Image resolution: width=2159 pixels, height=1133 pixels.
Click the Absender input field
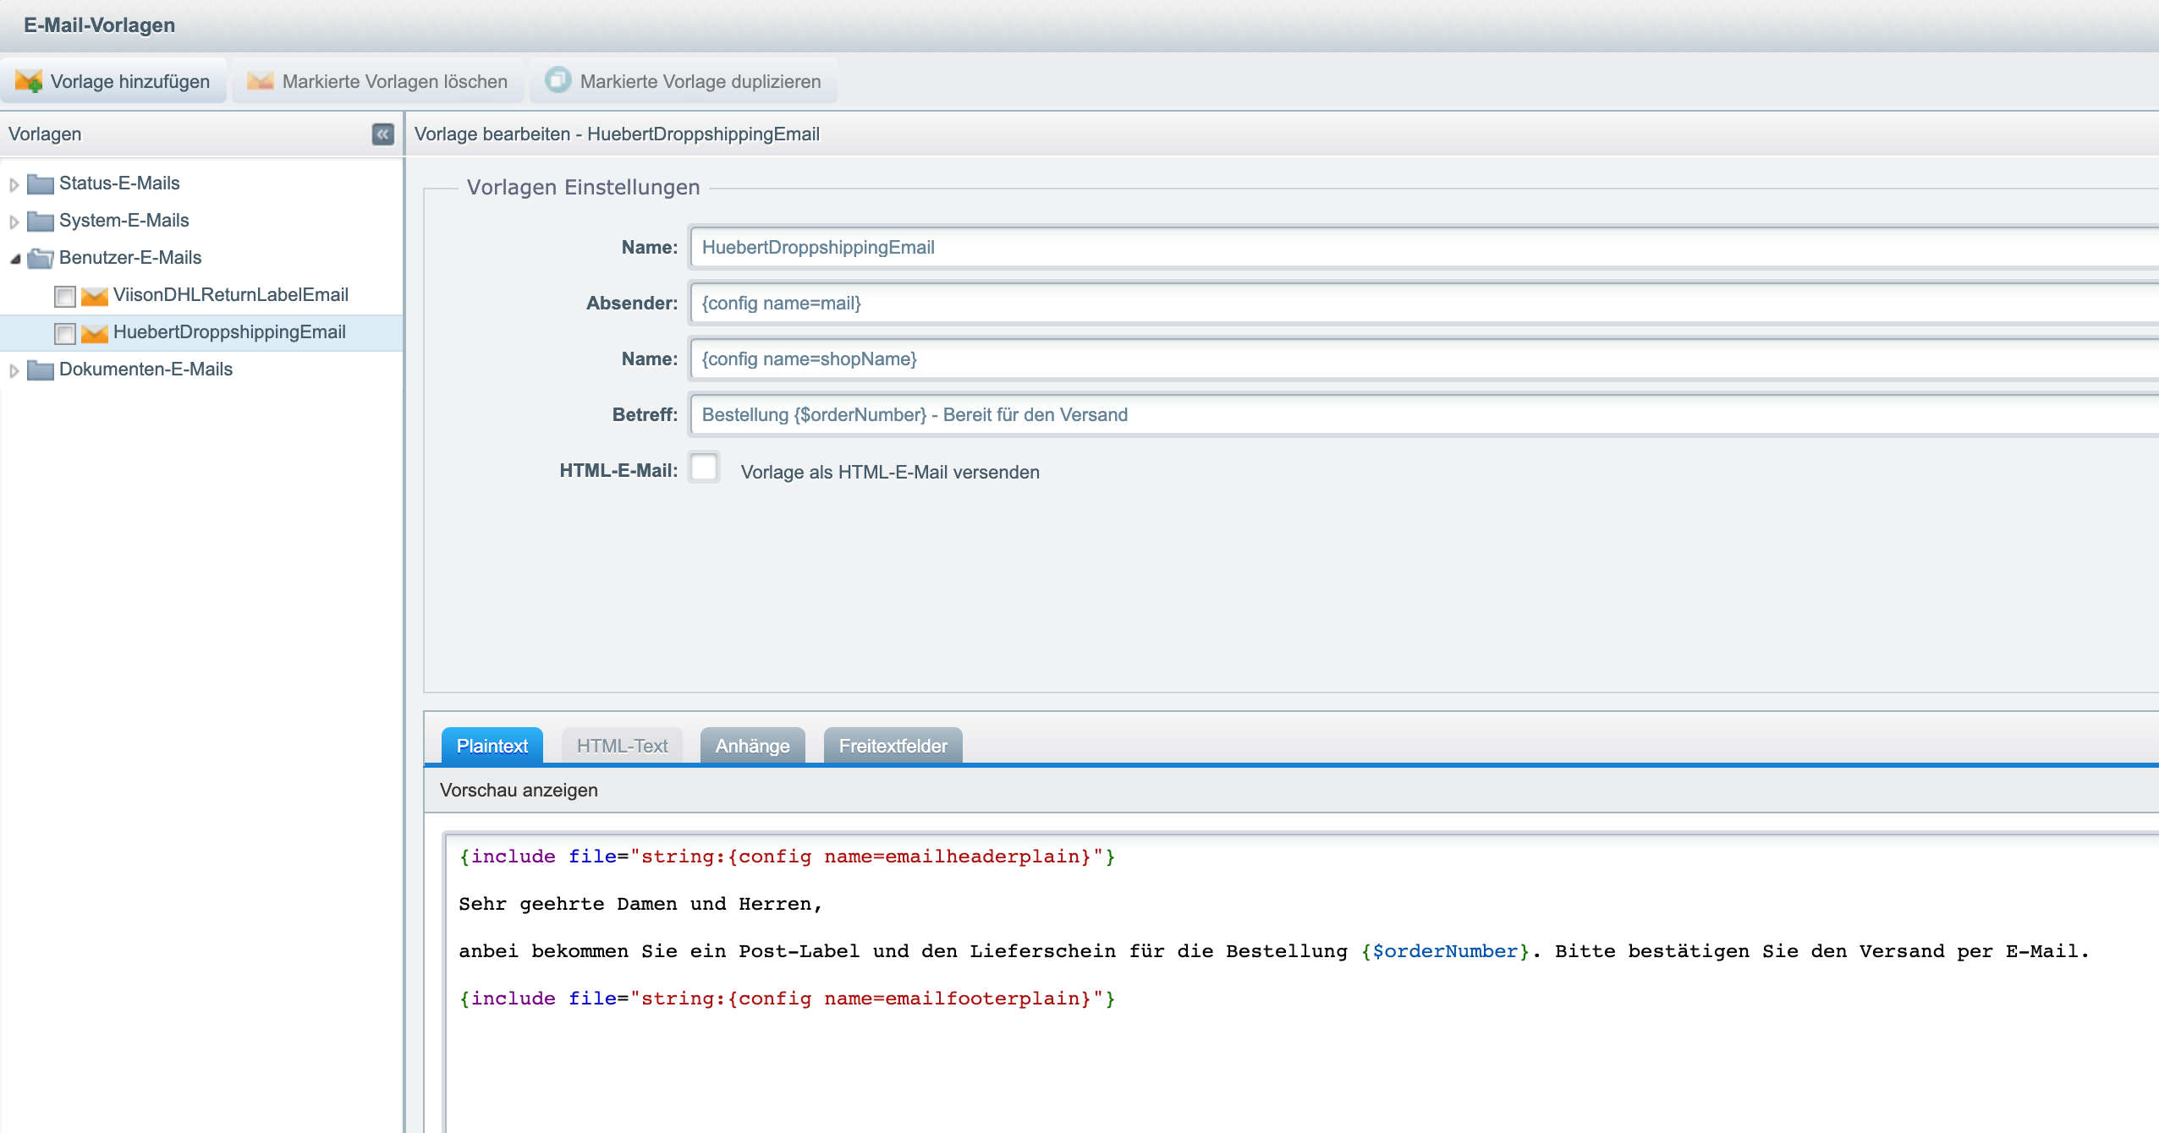1424,303
